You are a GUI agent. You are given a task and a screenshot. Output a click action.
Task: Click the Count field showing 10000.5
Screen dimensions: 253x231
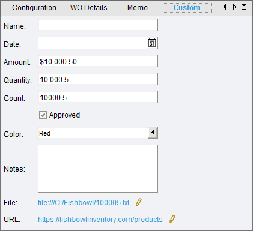click(98, 97)
